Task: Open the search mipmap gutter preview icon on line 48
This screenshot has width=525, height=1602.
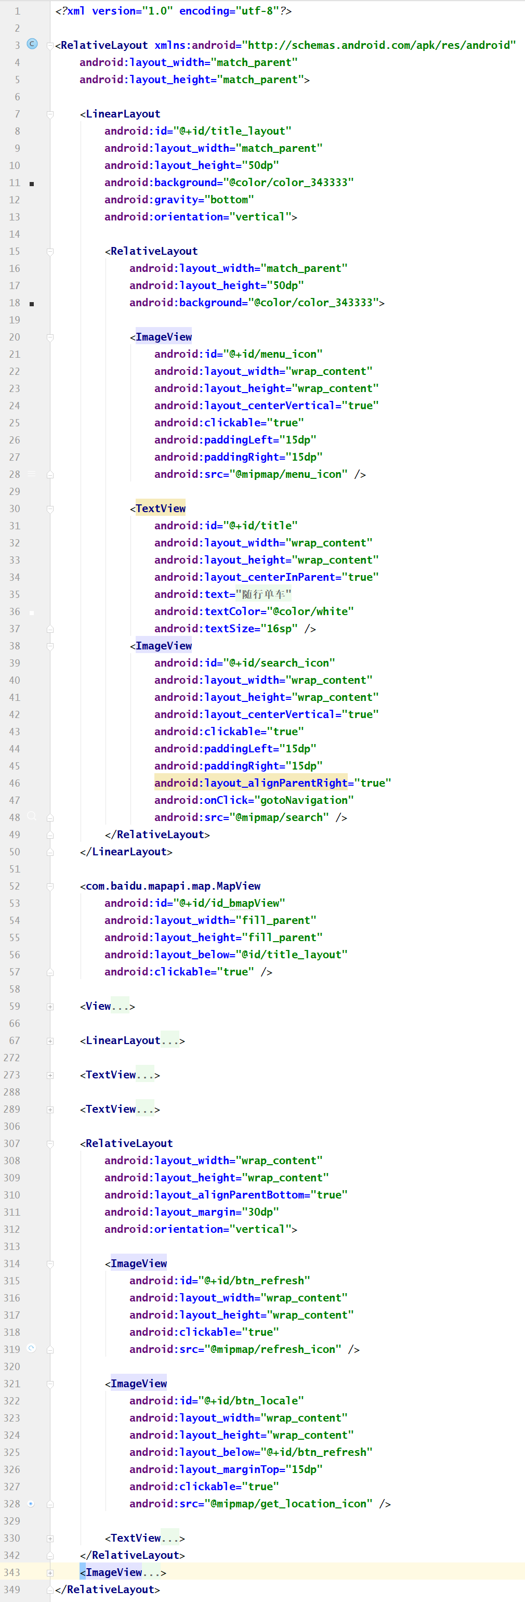Action: 32,816
